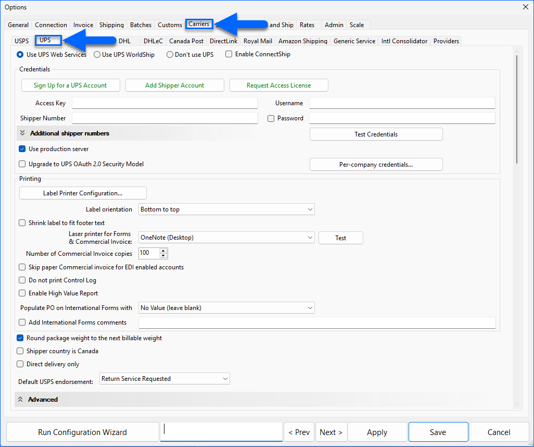Check Shrink label to fit footer text
This screenshot has height=447, width=534.
pyautogui.click(x=22, y=223)
